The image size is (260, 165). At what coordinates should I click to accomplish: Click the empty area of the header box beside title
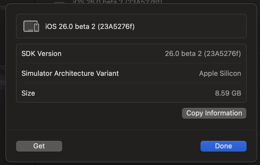click(x=191, y=26)
